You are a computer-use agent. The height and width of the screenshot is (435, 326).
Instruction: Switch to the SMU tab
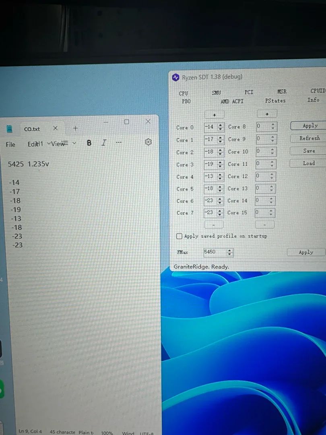click(217, 93)
